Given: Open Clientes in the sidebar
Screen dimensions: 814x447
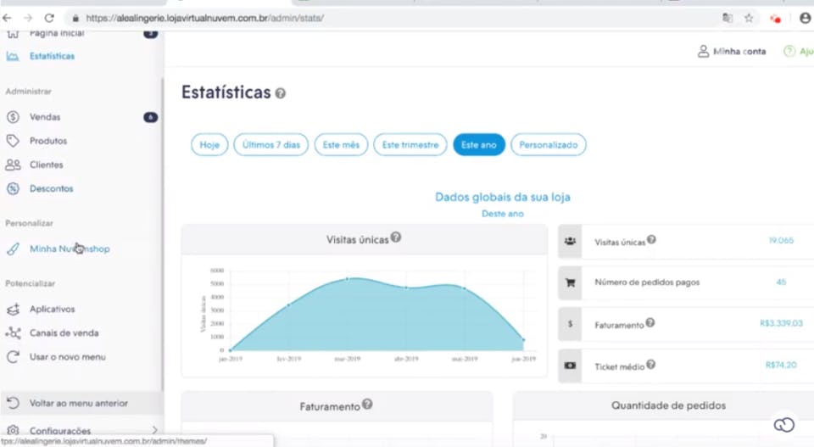Looking at the screenshot, I should click(46, 165).
